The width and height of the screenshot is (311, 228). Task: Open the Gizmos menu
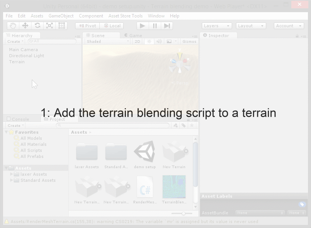coord(189,41)
